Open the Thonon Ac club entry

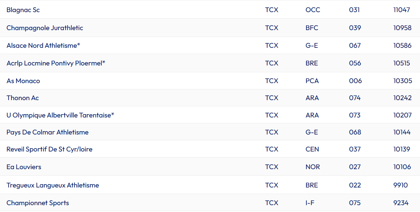point(23,98)
